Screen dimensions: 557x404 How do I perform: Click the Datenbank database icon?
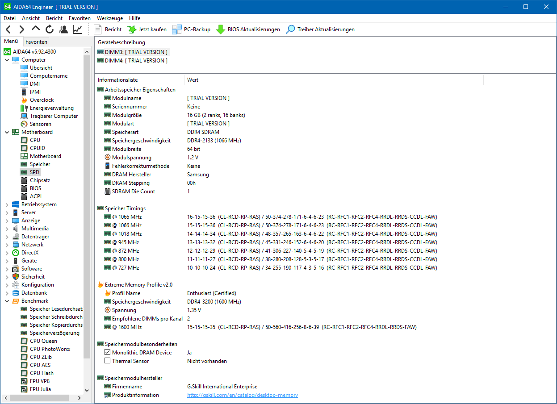[16, 293]
